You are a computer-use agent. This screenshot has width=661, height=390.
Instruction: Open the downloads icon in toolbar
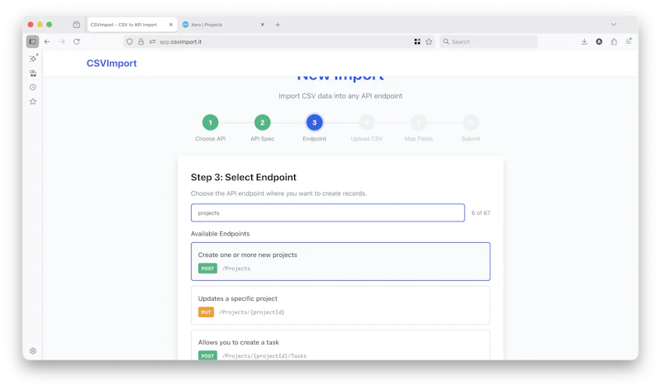(x=584, y=42)
